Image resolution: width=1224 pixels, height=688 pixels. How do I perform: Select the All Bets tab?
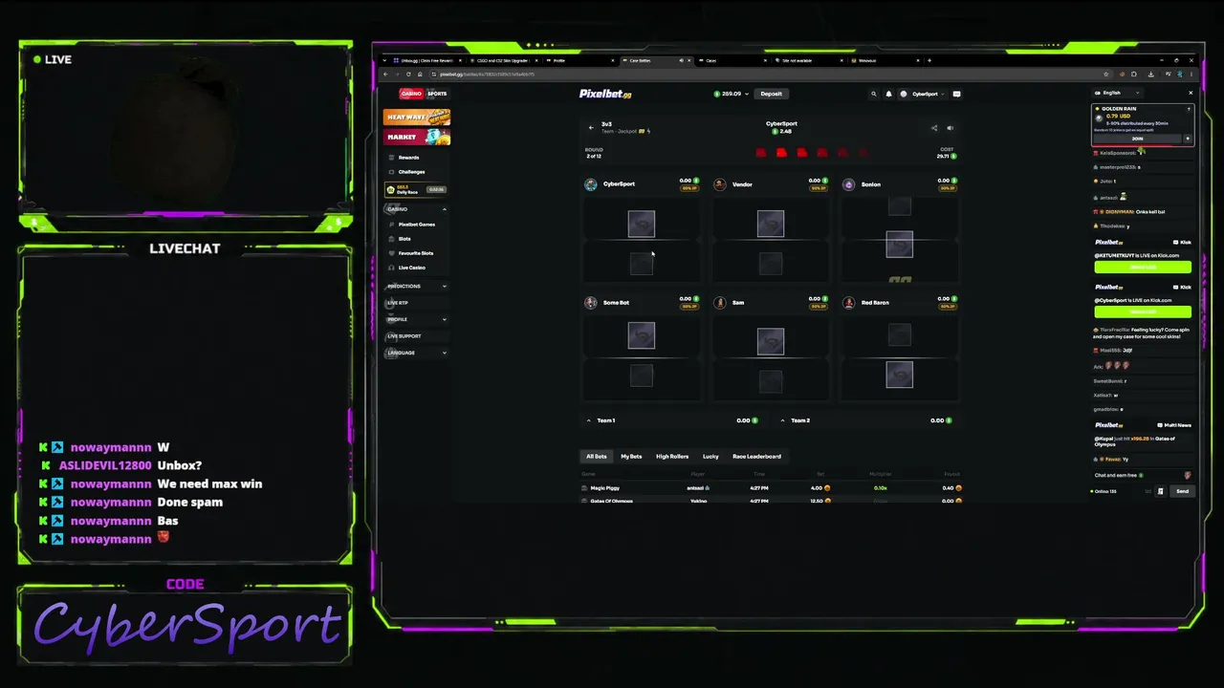597,457
